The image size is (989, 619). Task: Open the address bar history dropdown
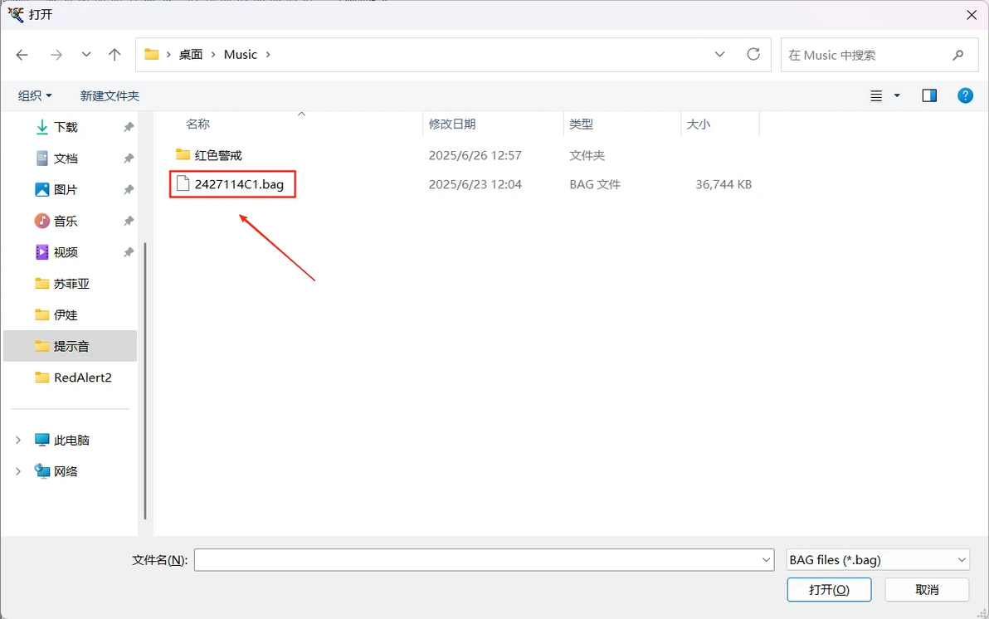(719, 54)
